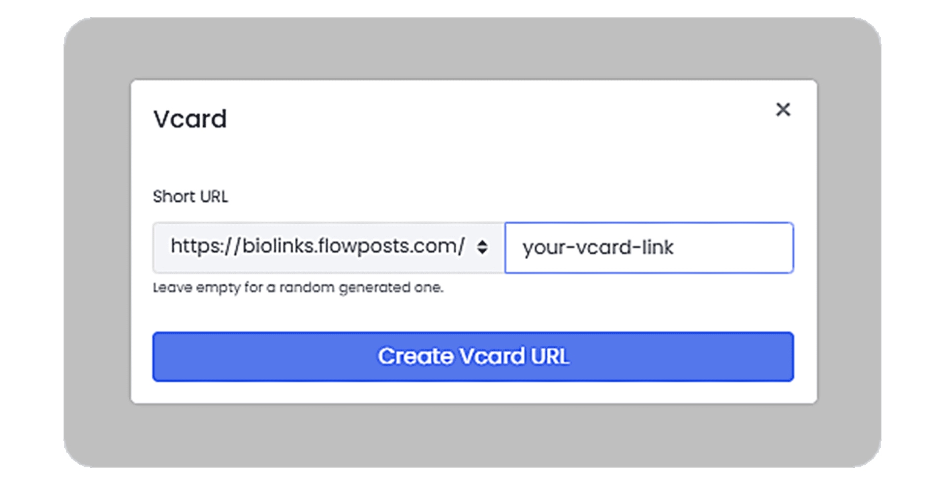945x485 pixels.
Task: Click the 'URL' word on the create button
Action: 550,356
